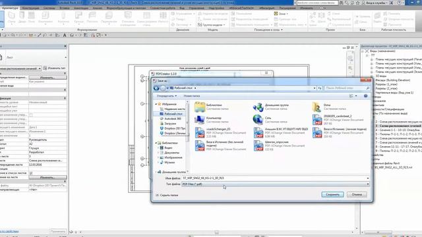422x237 pixels.
Task: Click the Зона tool in Revit ribbon
Action: point(280,13)
